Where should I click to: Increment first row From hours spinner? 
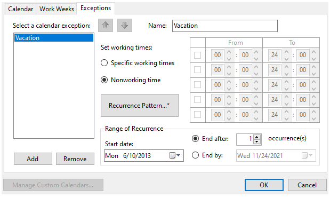(x=229, y=52)
